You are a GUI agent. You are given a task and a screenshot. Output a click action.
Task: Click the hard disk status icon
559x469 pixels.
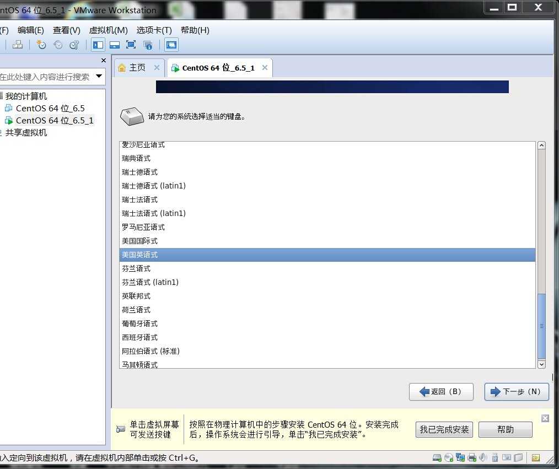(x=437, y=457)
